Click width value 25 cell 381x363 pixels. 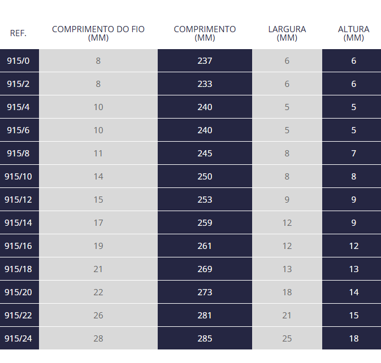click(x=287, y=338)
